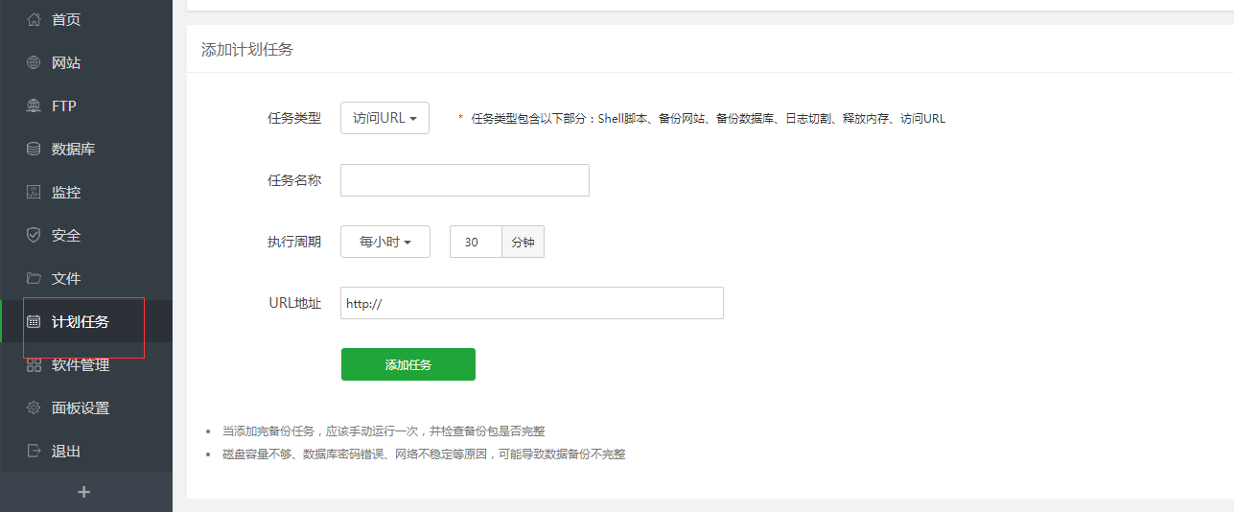Viewport: 1234px width, 512px height.
Task: Click the 任务名称 input field
Action: [465, 180]
